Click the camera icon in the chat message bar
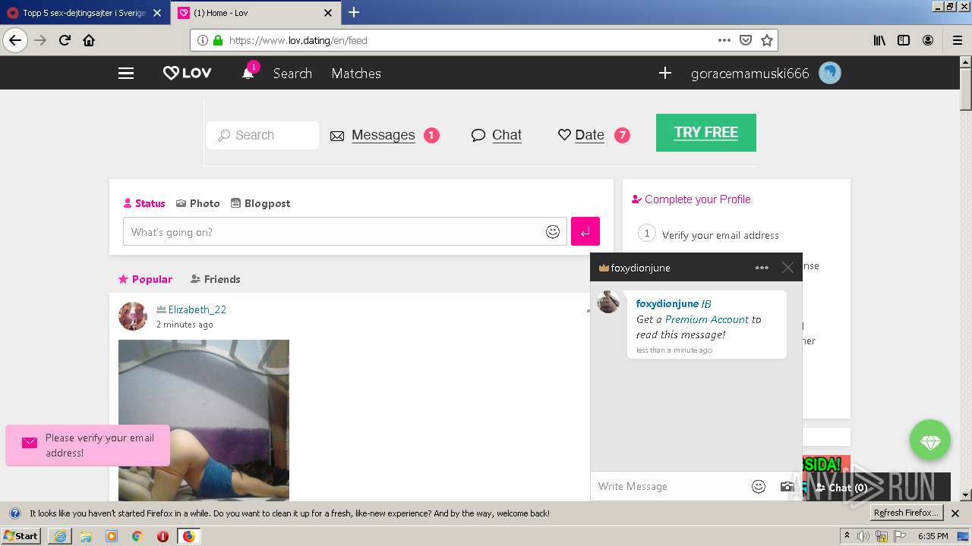The width and height of the screenshot is (972, 546). click(x=787, y=486)
